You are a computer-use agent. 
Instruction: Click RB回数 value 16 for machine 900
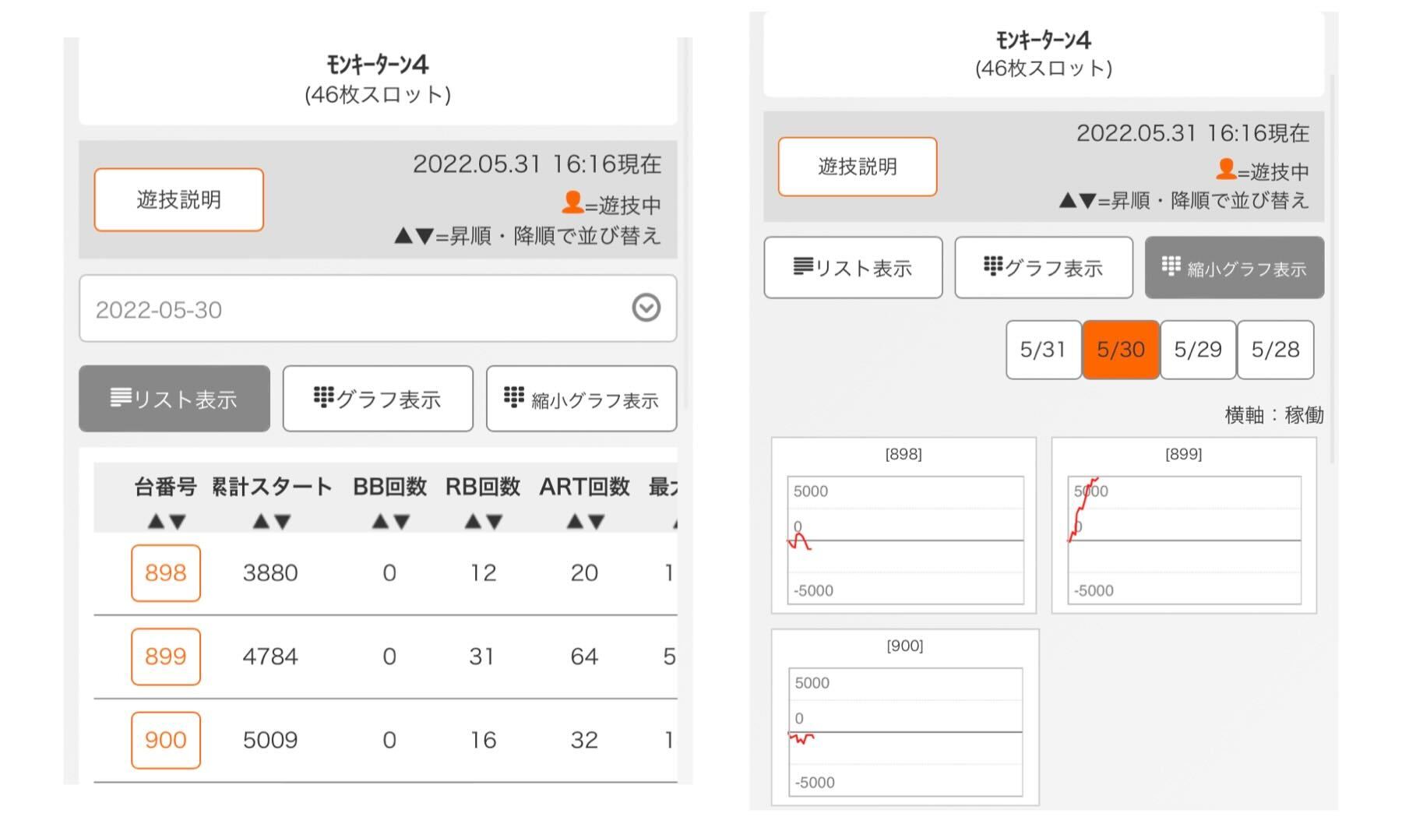(x=483, y=740)
